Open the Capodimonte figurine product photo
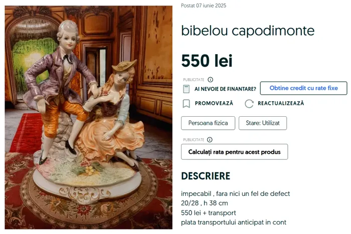The image size is (351, 234). click(x=89, y=117)
